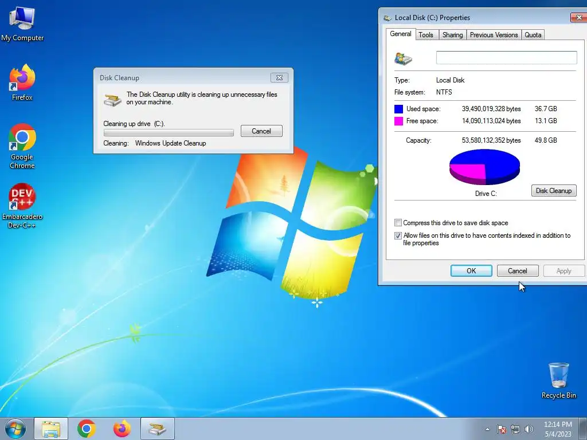
Task: Open the Action Center flag icon
Action: (502, 429)
